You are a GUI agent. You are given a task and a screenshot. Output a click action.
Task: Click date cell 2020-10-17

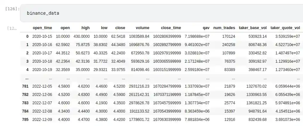click(x=42, y=53)
